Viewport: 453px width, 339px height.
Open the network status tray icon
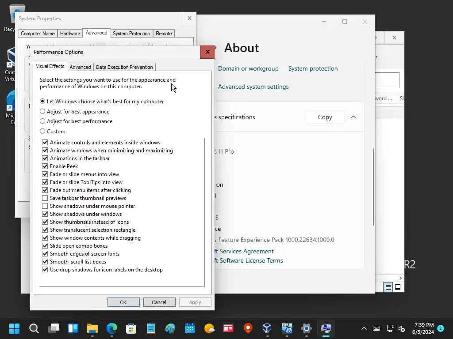(x=390, y=328)
